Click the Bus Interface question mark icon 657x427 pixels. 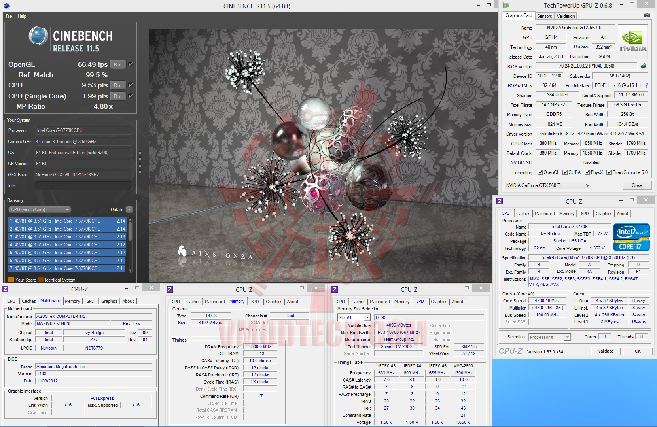tap(647, 85)
